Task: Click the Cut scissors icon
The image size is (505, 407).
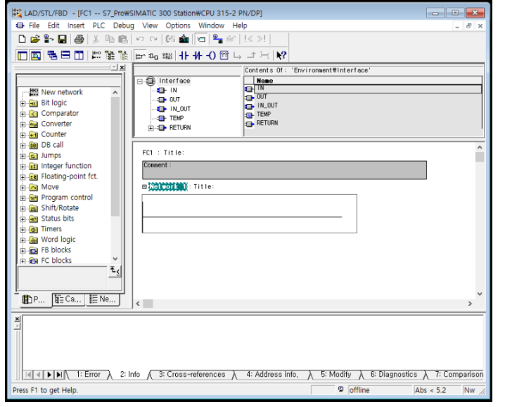Action: pos(96,39)
